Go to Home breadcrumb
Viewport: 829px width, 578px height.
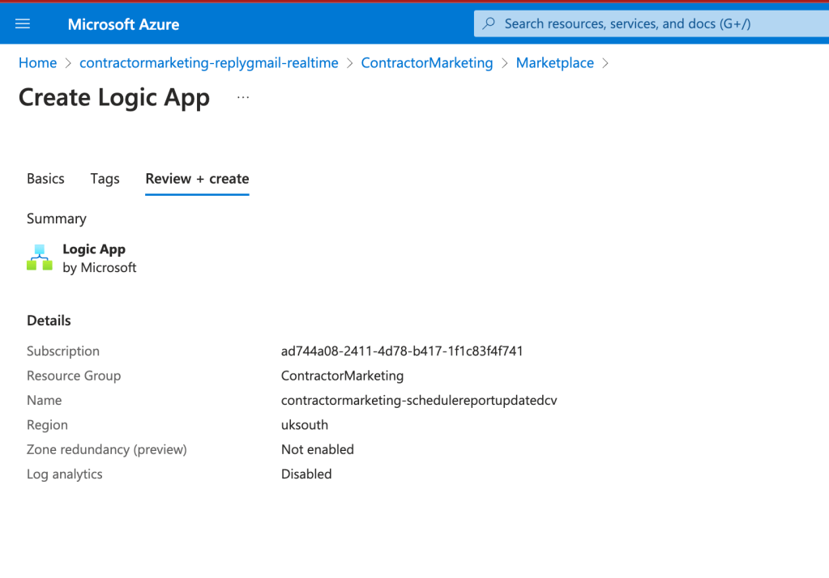point(37,63)
